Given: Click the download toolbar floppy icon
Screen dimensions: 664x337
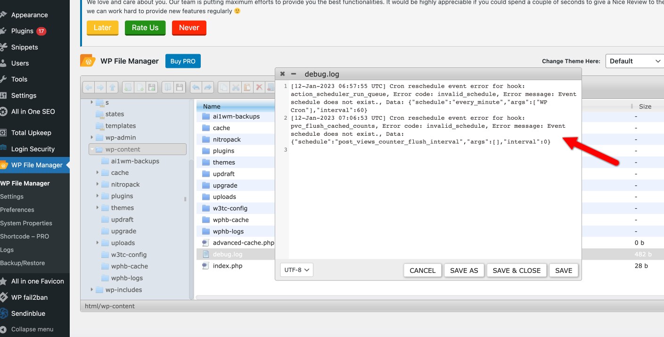Looking at the screenshot, I should point(180,87).
